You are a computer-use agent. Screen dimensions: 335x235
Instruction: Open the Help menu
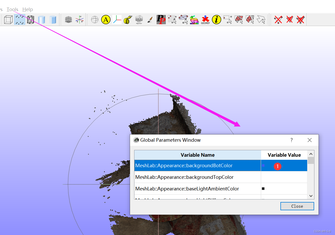pyautogui.click(x=28, y=9)
